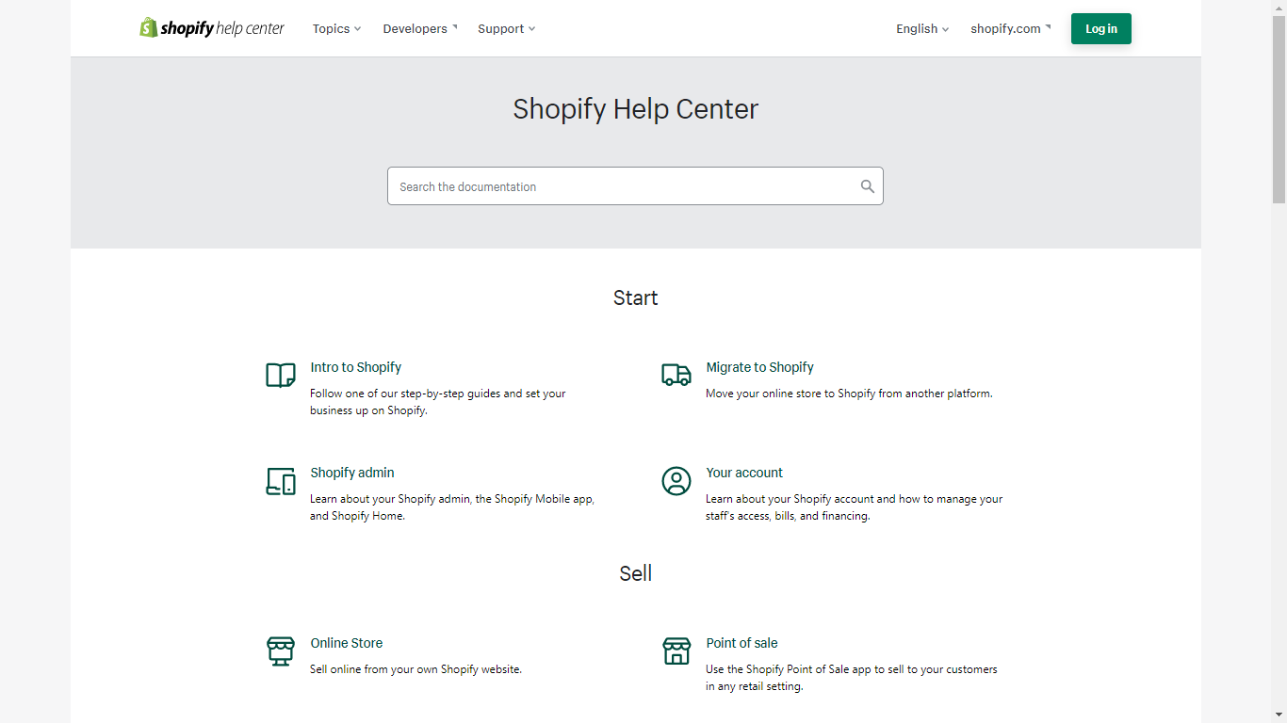Open the Topics dropdown
This screenshot has width=1287, height=723.
click(335, 28)
